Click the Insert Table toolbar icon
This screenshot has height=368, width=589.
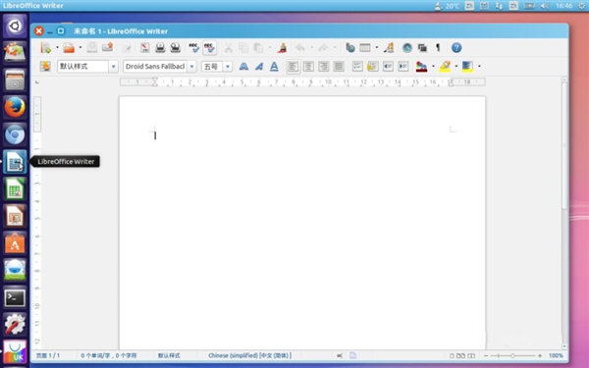[365, 48]
